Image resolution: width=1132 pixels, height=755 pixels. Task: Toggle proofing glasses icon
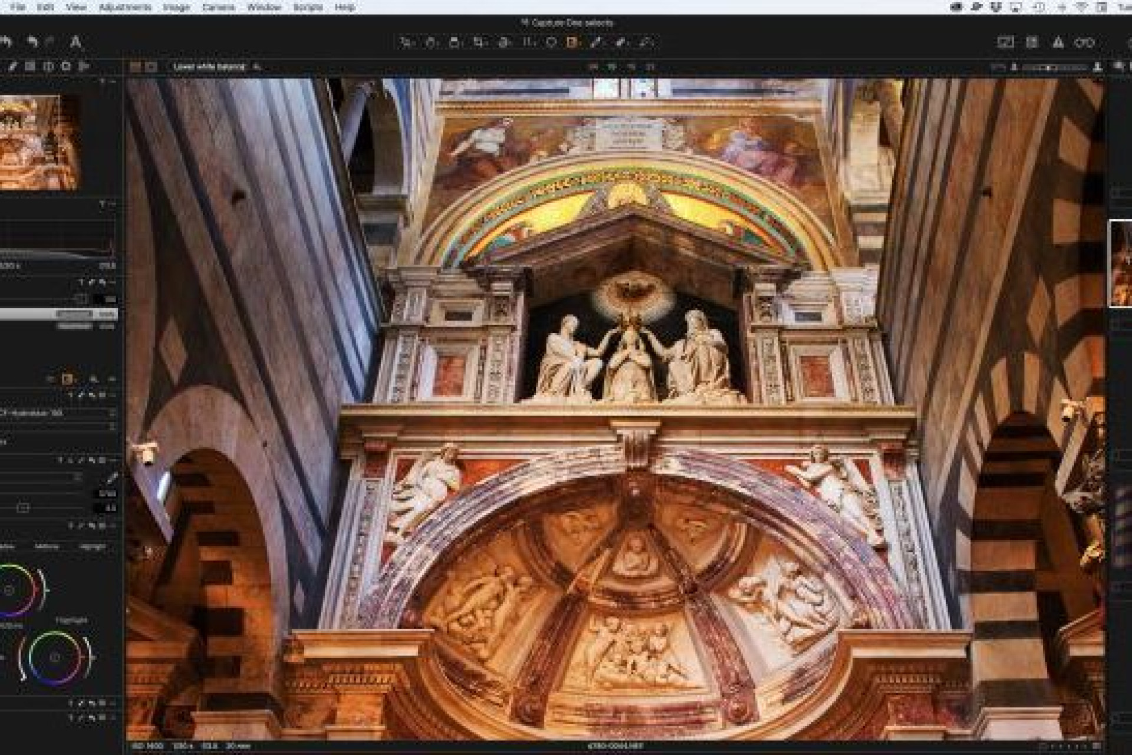pyautogui.click(x=1084, y=42)
